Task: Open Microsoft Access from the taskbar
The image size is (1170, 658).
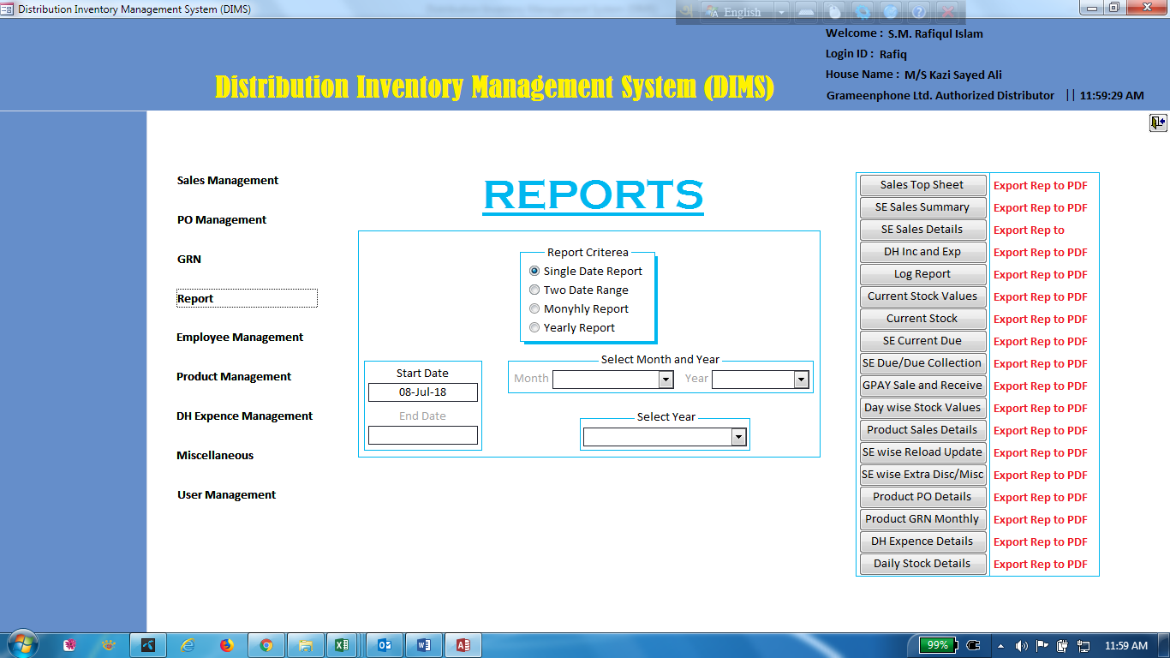Action: click(463, 645)
